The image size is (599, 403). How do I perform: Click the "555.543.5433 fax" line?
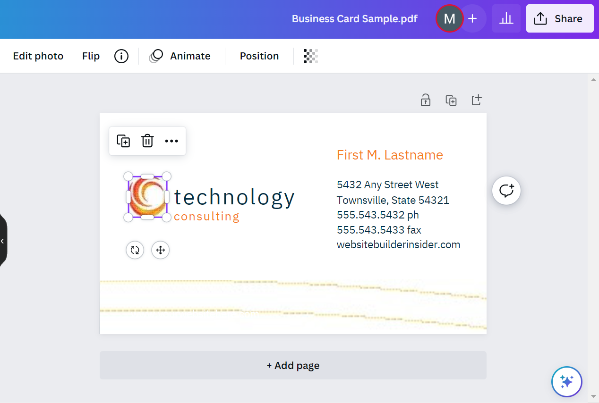(379, 230)
